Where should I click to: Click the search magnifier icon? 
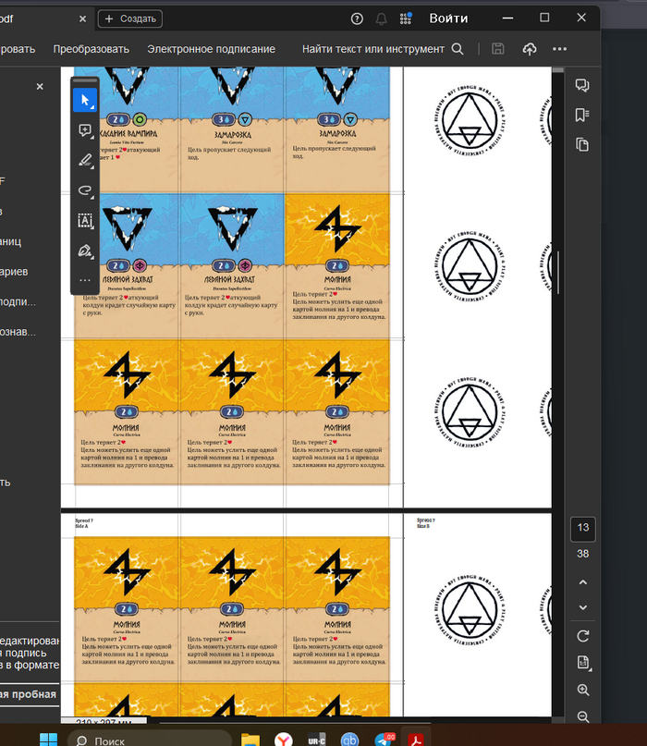458,48
